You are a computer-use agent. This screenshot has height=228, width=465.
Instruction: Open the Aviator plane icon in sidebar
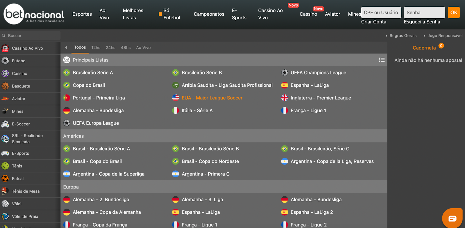point(5,99)
